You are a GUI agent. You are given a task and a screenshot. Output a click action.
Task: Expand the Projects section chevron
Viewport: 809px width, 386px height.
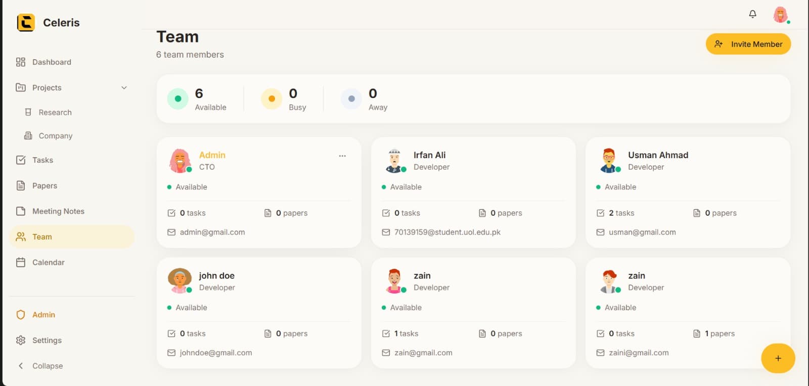[124, 88]
